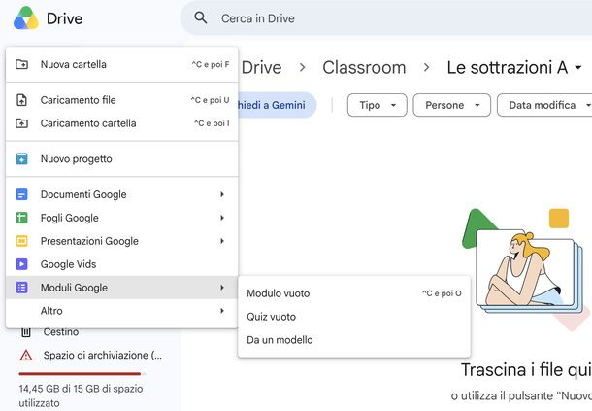Open the Le sottrazioni A folder dropdown arrow
The image size is (592, 411).
pos(578,68)
